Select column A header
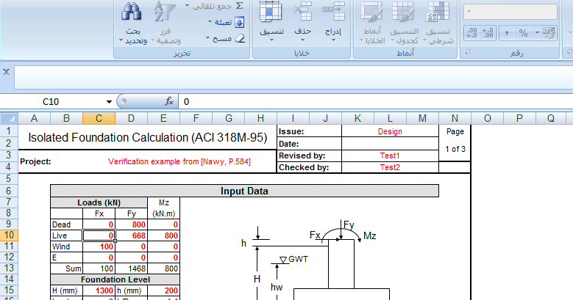573x300 pixels. [34, 118]
